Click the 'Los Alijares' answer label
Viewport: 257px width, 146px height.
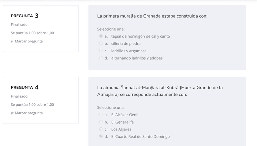[121, 129]
